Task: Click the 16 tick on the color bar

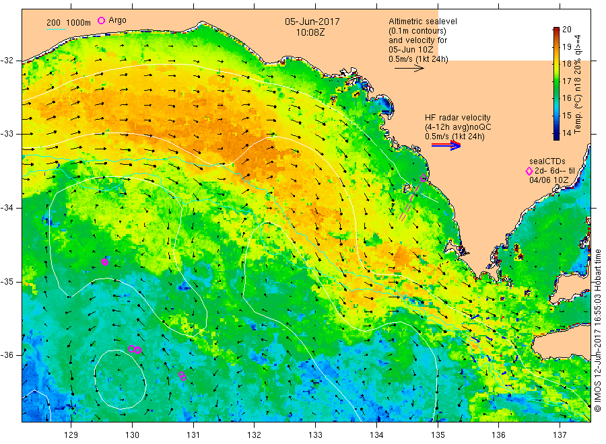Action: [566, 98]
